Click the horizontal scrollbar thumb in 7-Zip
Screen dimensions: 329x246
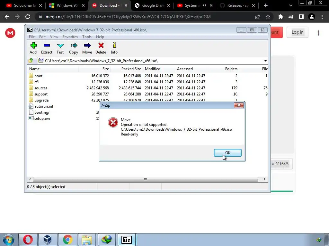(x=146, y=179)
